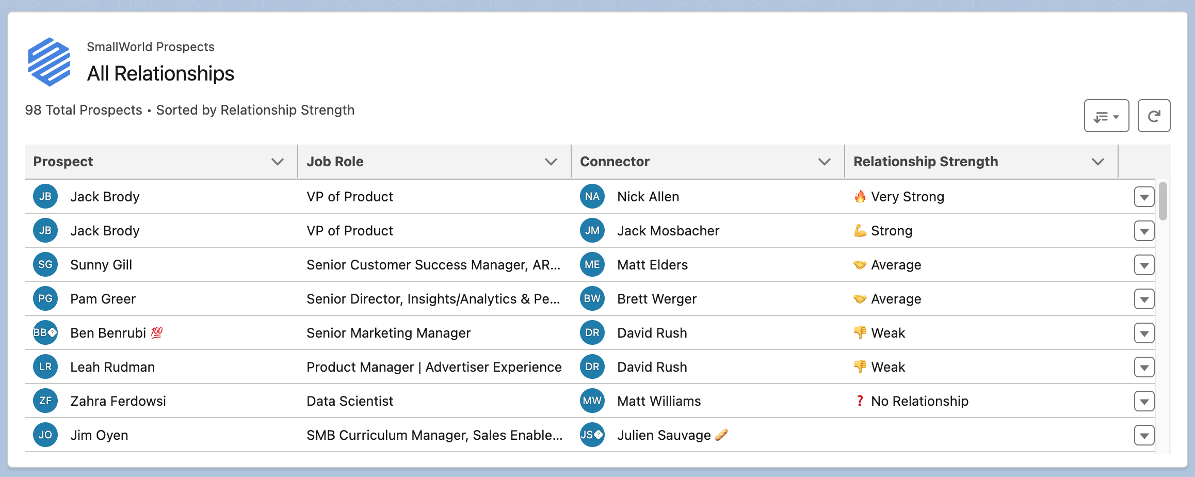Click Nick Allen's NA avatar icon
This screenshot has height=477, width=1195.
[x=592, y=196]
